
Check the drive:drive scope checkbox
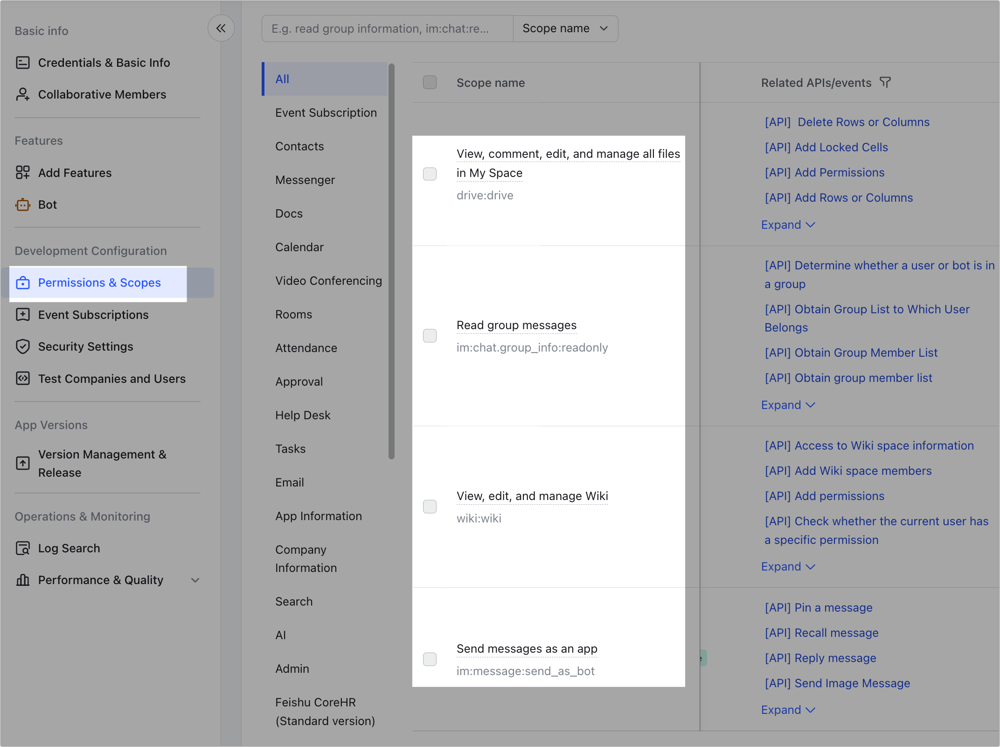click(x=430, y=174)
